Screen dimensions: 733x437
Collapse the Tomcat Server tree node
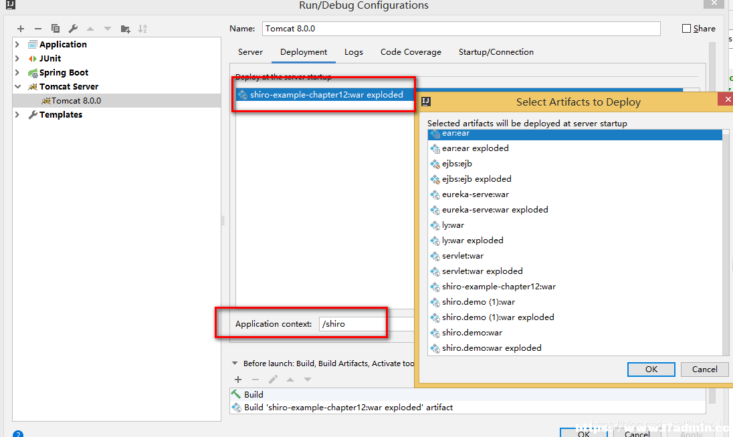coord(18,86)
